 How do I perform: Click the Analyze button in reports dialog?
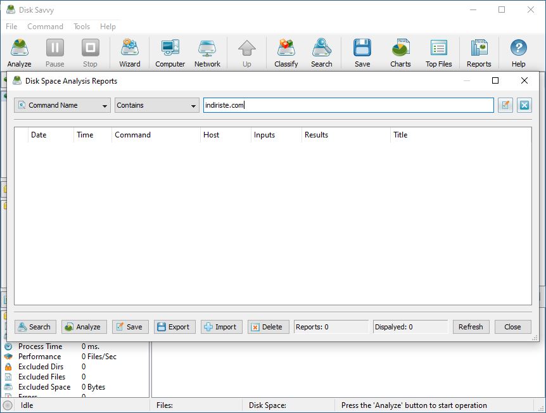[83, 327]
